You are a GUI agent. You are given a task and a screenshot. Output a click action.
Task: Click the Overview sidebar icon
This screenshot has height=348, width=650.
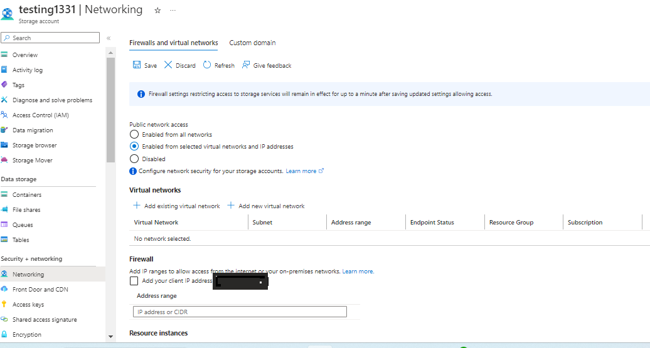coord(4,55)
